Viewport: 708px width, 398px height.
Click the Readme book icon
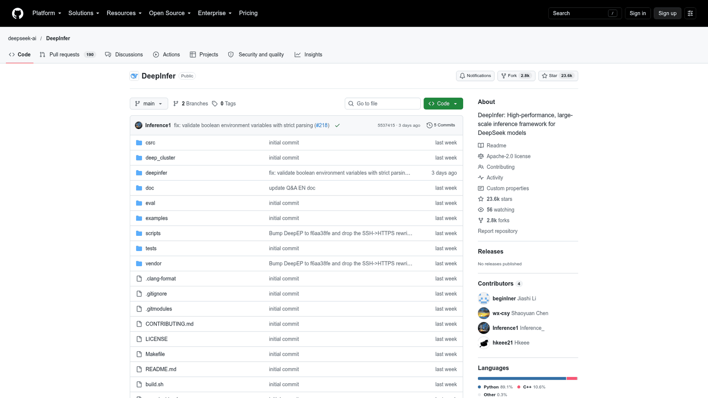click(481, 146)
